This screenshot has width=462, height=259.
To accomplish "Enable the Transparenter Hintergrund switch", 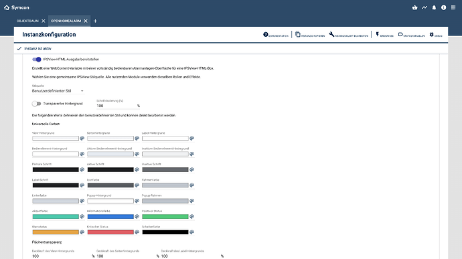I will pos(37,104).
